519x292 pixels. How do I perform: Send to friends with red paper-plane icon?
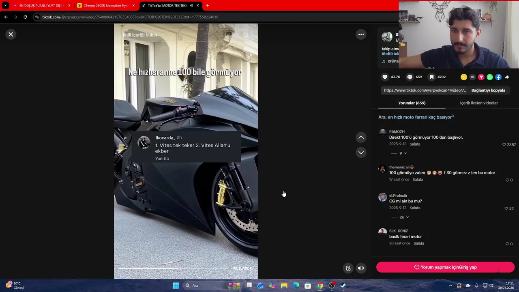pos(481,77)
